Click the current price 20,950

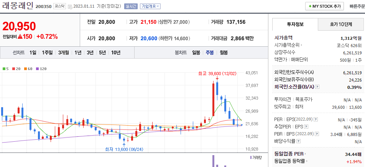point(19,26)
